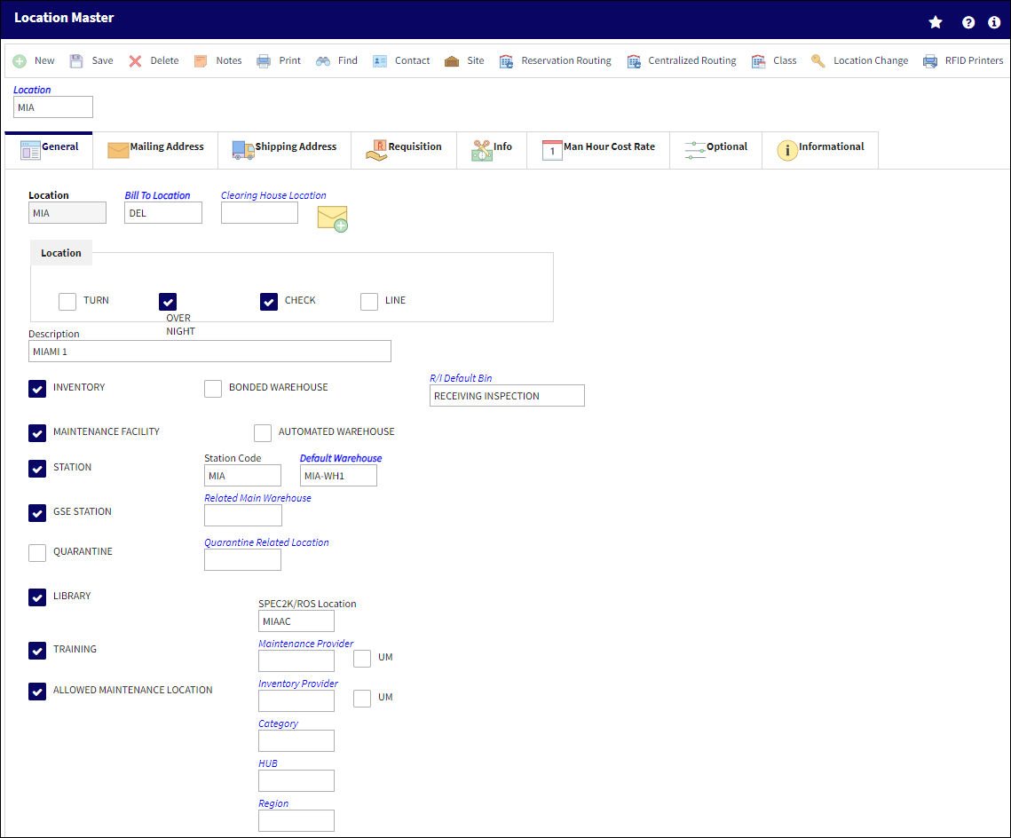This screenshot has width=1011, height=838.
Task: Open Find with binoculars icon
Action: [336, 60]
